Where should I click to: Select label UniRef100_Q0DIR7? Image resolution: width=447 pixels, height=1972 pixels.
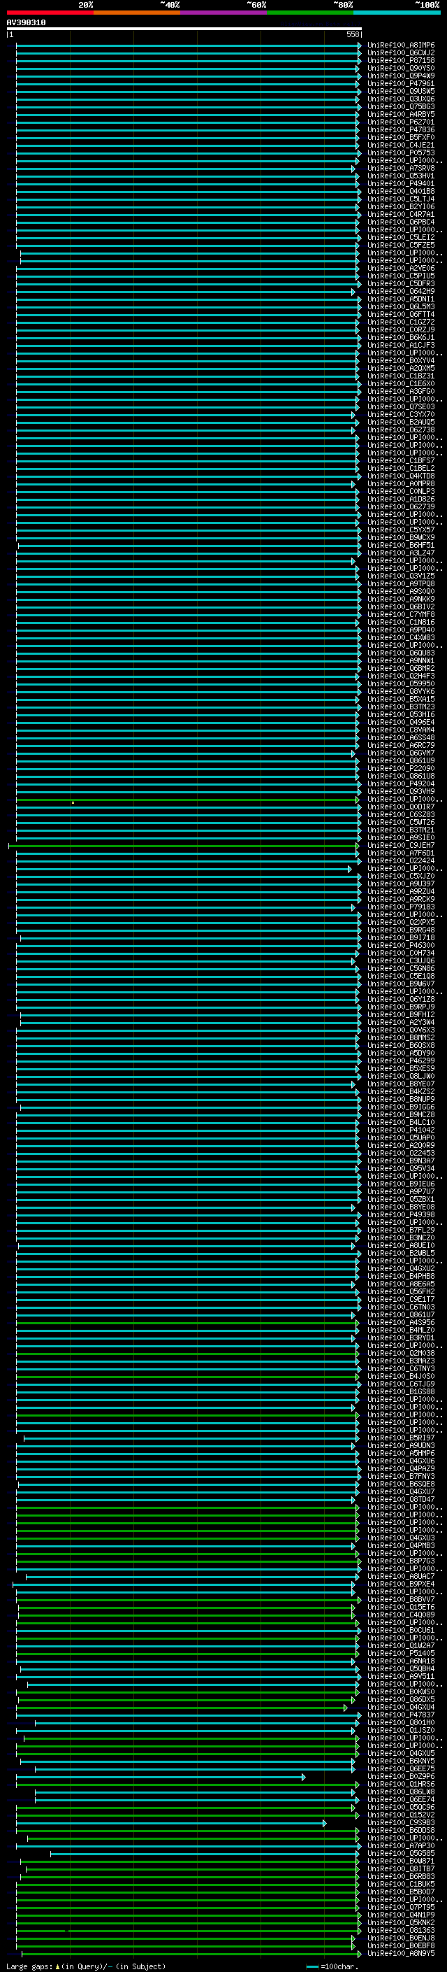401,806
